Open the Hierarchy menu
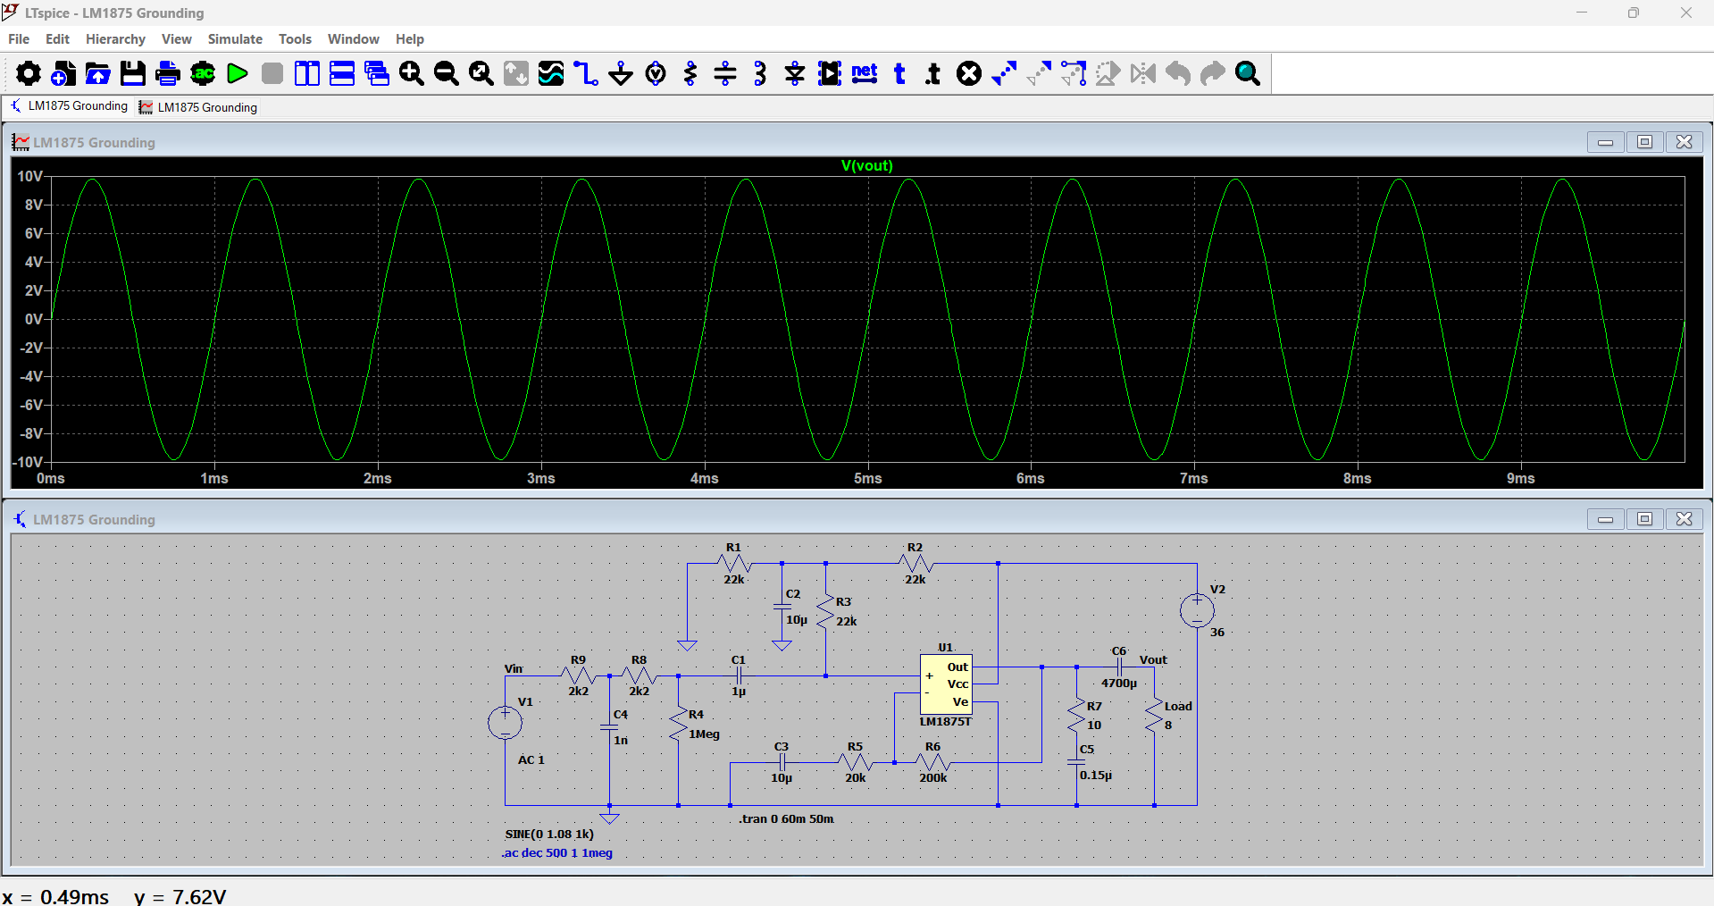 pyautogui.click(x=115, y=39)
